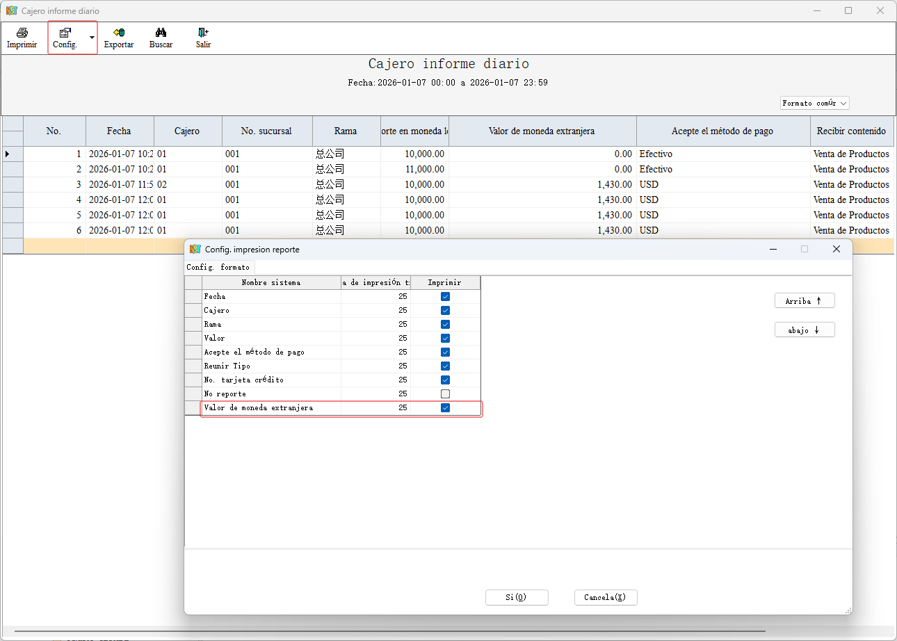Open the Formato común dropdown

814,103
